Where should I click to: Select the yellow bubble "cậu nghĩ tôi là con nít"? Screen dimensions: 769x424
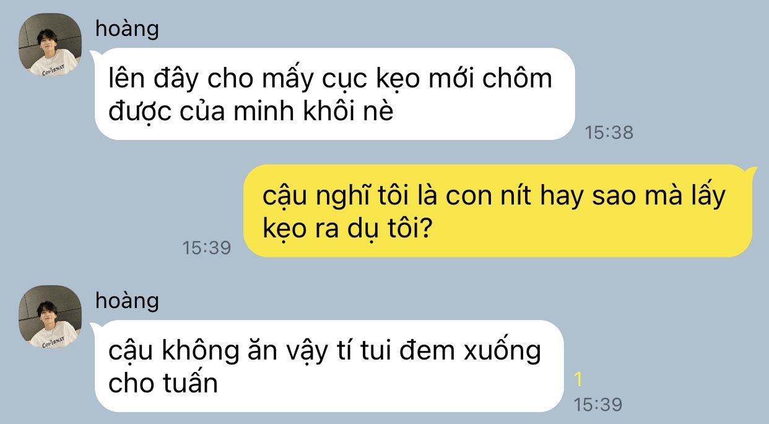point(498,211)
